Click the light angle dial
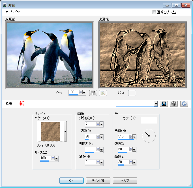 point(149,136)
